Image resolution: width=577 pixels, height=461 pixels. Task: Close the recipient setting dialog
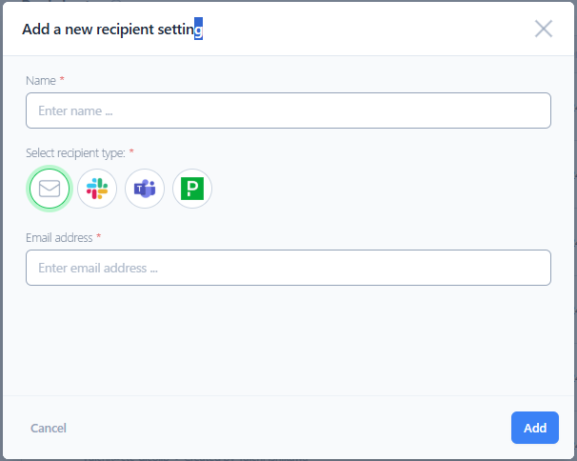[x=544, y=29]
